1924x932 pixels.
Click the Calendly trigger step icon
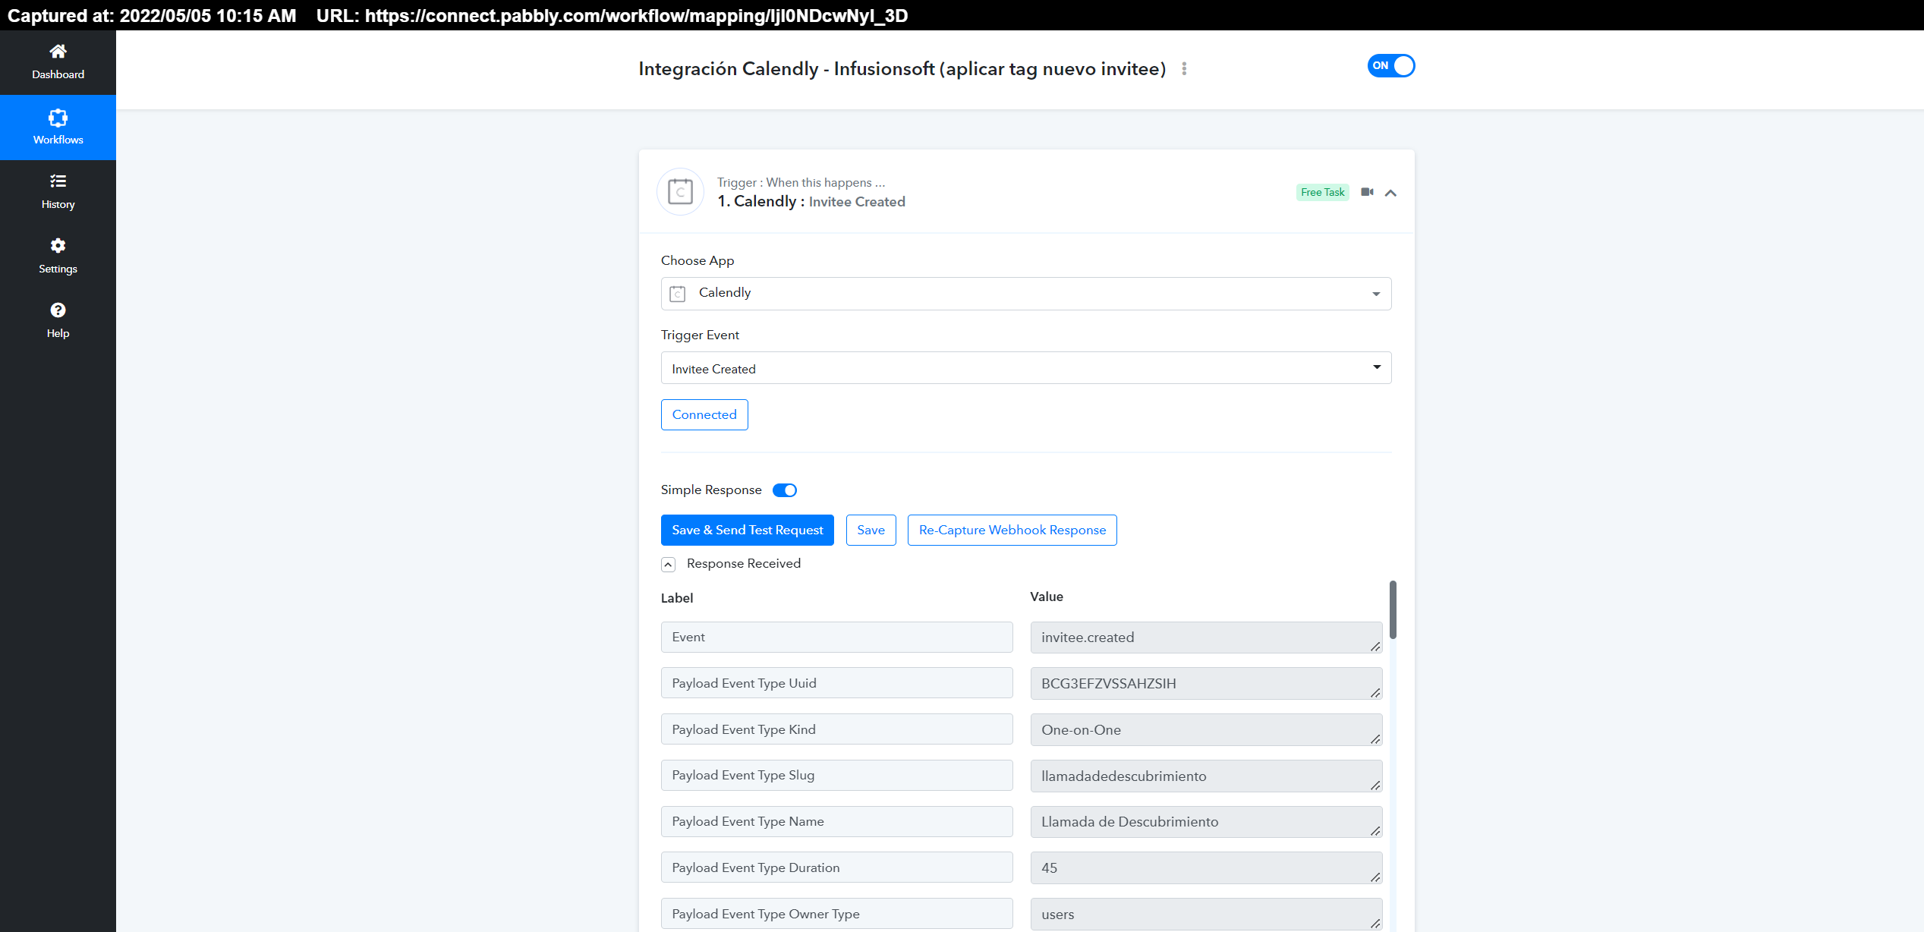tap(680, 192)
